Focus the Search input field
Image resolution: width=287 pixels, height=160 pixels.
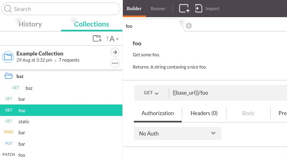61,9
